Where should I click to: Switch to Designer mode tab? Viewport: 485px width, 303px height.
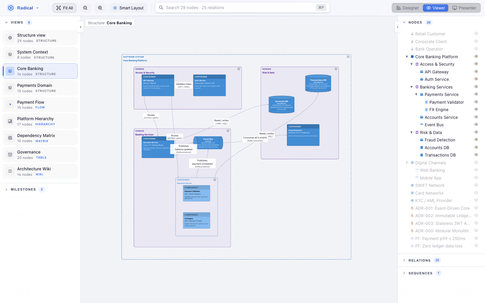[408, 8]
